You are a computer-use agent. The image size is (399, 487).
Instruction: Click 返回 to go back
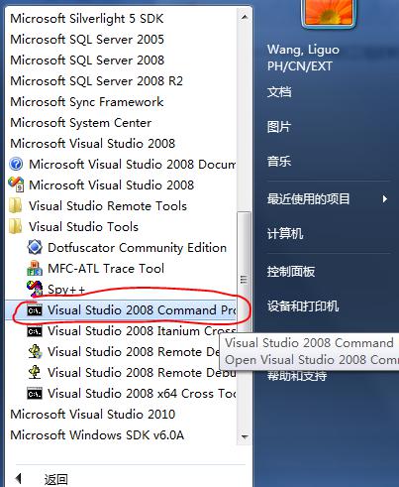(x=56, y=479)
